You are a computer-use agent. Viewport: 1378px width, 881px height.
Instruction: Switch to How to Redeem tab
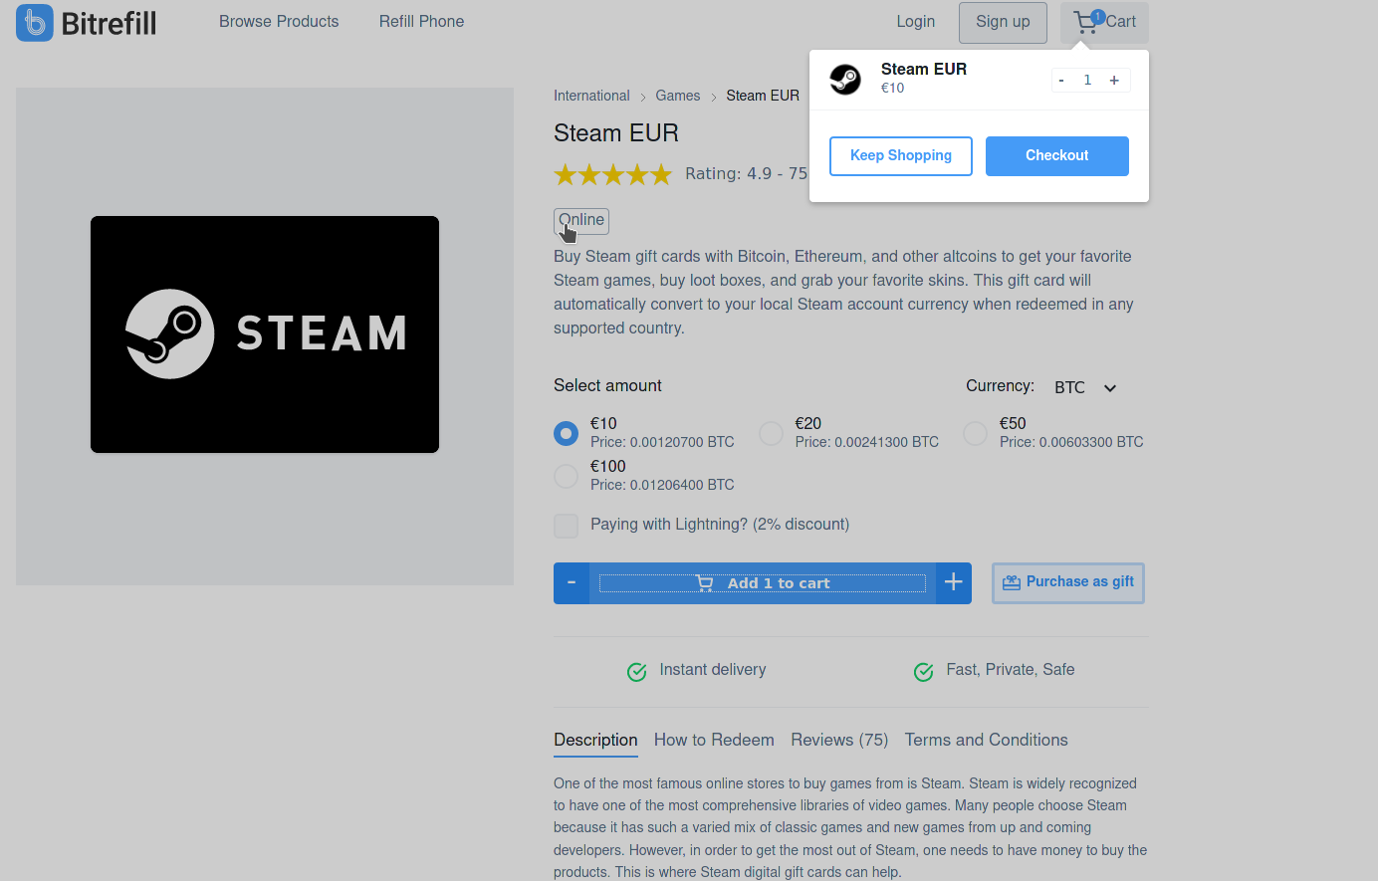714,740
